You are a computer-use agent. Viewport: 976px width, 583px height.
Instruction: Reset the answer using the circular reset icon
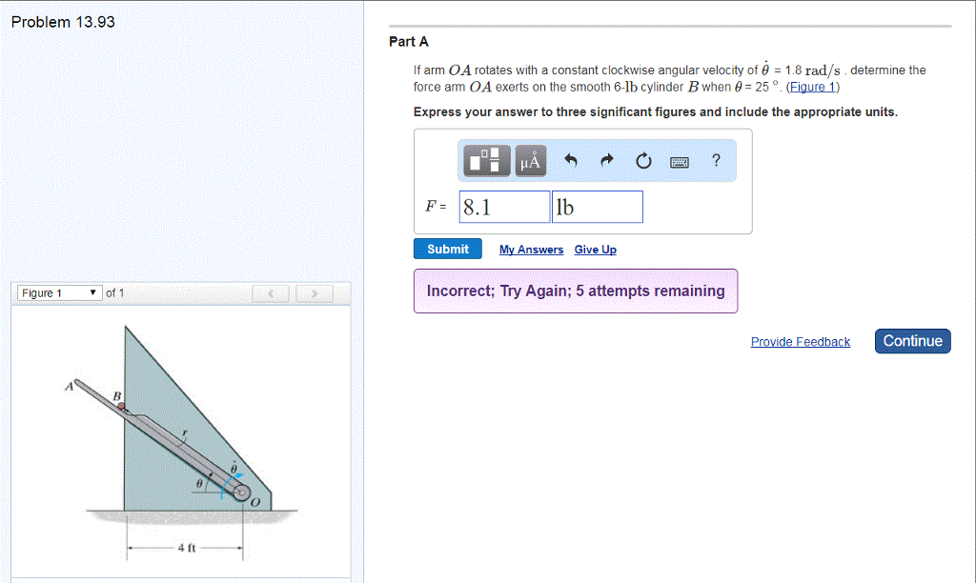643,160
